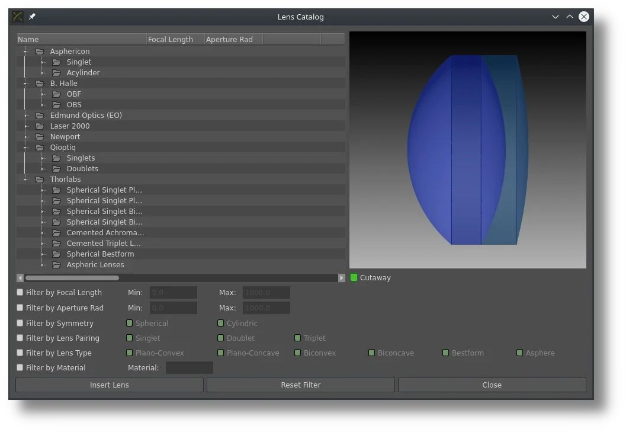626x432 pixels.
Task: Sort by the Focal Length column header
Action: (175, 39)
